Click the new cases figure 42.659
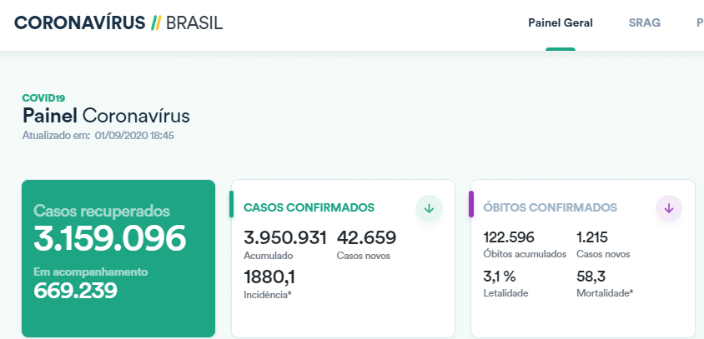This screenshot has height=339, width=704. (366, 237)
